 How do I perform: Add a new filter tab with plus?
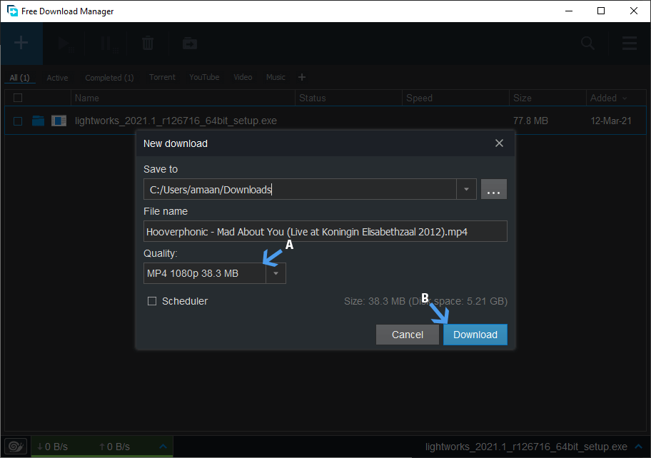point(302,77)
